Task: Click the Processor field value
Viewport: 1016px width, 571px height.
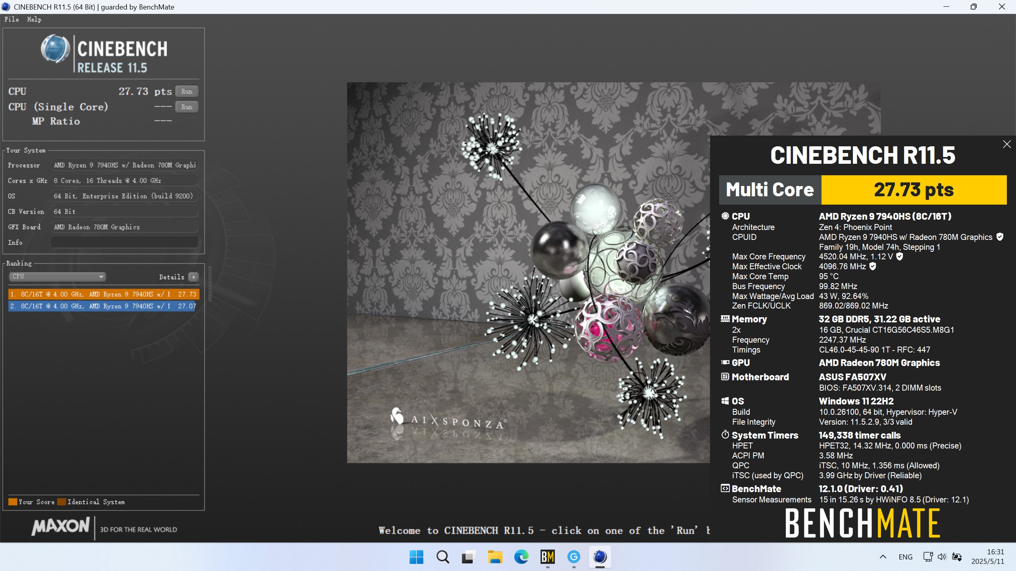Action: point(125,165)
